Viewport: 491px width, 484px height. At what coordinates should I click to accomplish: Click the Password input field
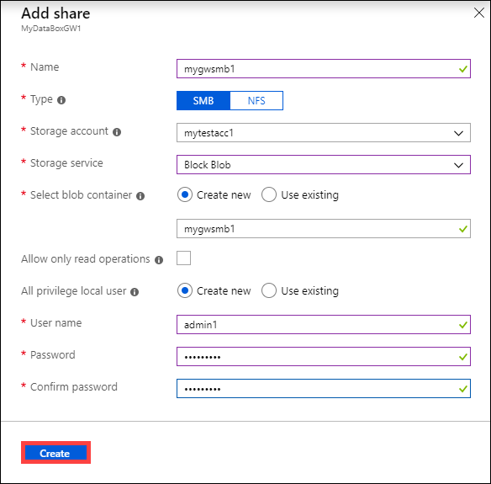324,356
